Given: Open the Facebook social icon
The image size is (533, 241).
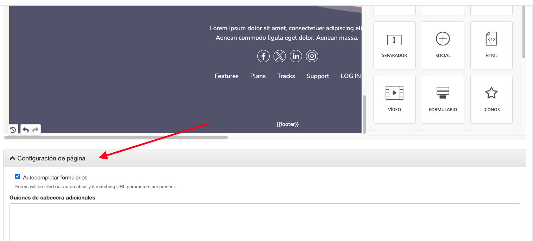Looking at the screenshot, I should (263, 56).
